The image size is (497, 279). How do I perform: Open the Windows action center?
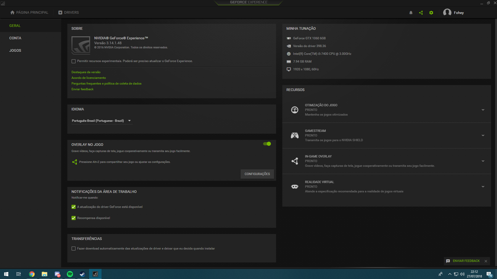point(489,274)
